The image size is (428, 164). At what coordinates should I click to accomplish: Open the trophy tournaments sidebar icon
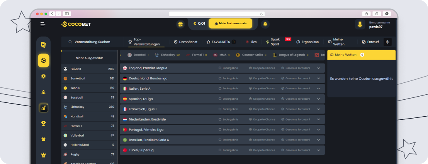[x=43, y=124]
